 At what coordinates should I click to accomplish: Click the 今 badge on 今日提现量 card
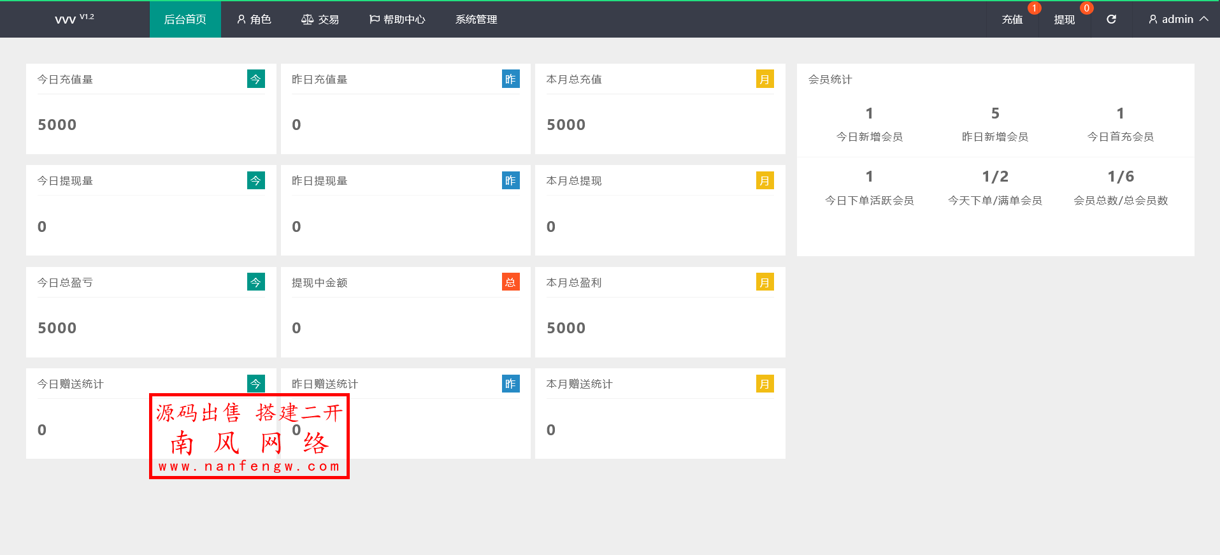pos(255,181)
